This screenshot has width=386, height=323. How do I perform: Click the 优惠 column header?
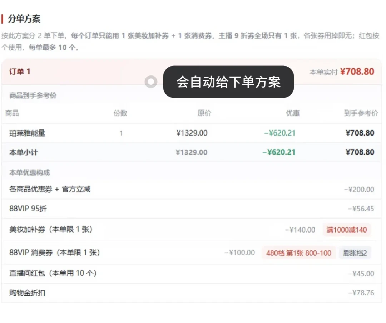point(293,113)
